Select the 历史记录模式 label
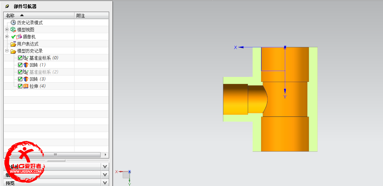Viewport: 383px width, 186px height. [x=30, y=23]
